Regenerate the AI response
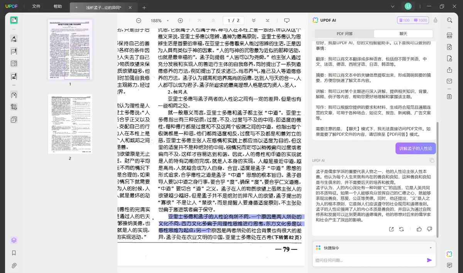This screenshot has width=463, height=273. tap(401, 229)
